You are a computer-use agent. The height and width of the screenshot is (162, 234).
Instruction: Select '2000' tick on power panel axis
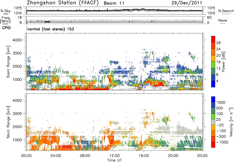(x=17, y=66)
